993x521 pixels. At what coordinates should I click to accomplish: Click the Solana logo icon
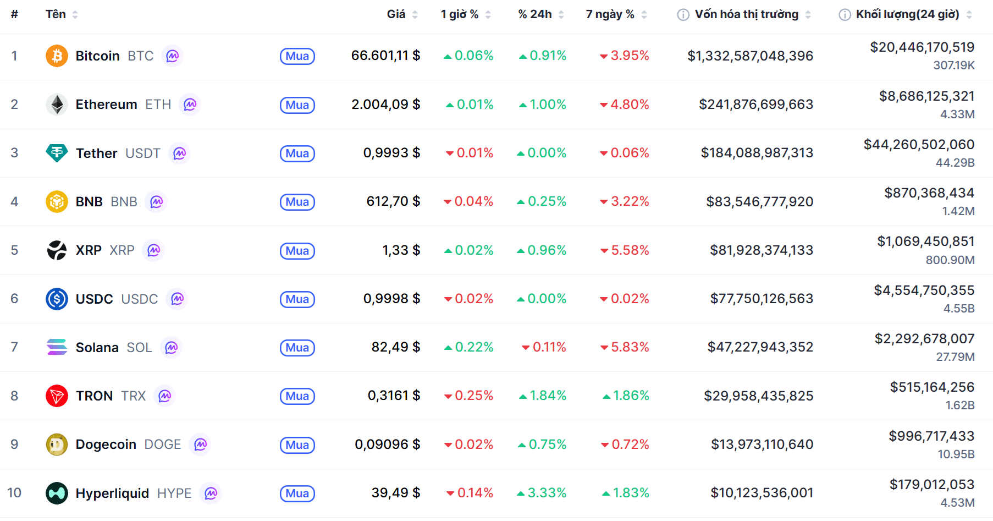[x=57, y=347]
